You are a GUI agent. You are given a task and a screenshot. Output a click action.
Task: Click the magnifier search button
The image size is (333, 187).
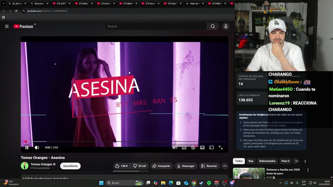(x=213, y=26)
